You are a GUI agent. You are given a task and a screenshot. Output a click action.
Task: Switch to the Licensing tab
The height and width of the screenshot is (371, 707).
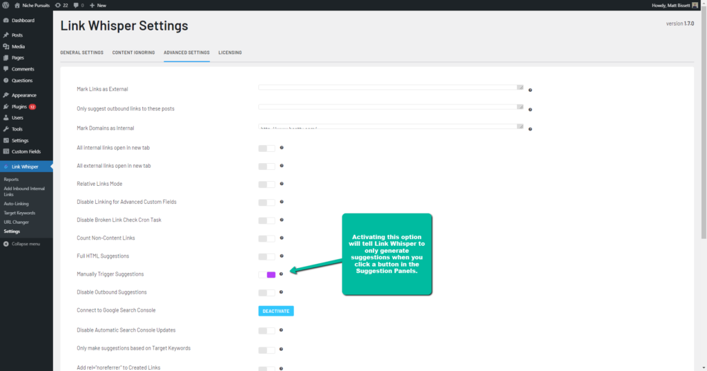(230, 53)
